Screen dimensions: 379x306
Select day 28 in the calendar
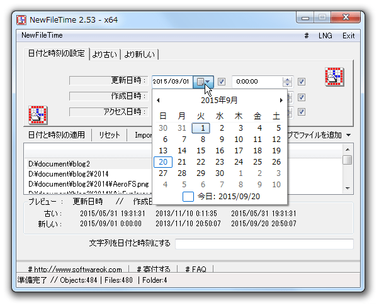(182, 173)
